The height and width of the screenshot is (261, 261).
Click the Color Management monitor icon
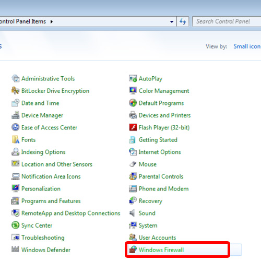point(133,91)
